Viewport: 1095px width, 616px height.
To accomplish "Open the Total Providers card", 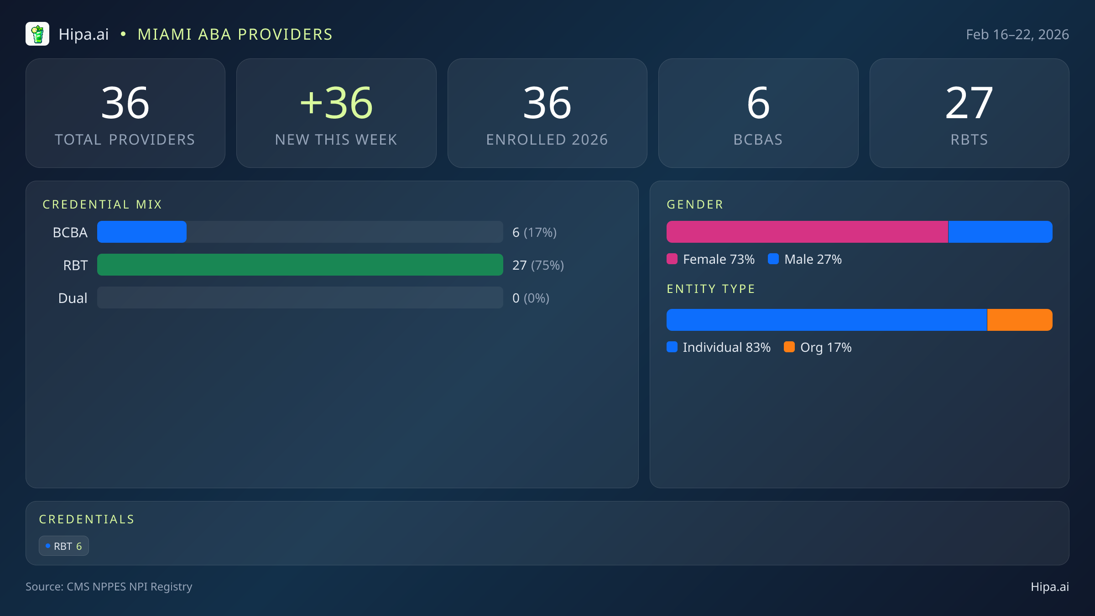I will pyautogui.click(x=125, y=113).
